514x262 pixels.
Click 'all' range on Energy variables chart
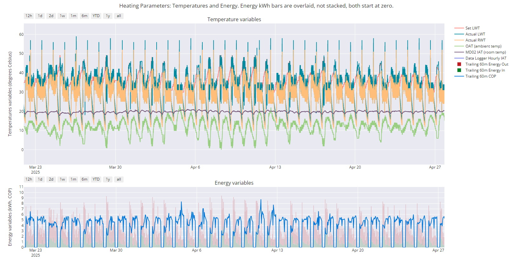(x=119, y=179)
